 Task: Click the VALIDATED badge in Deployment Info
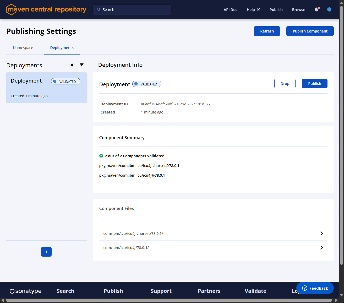coord(147,84)
